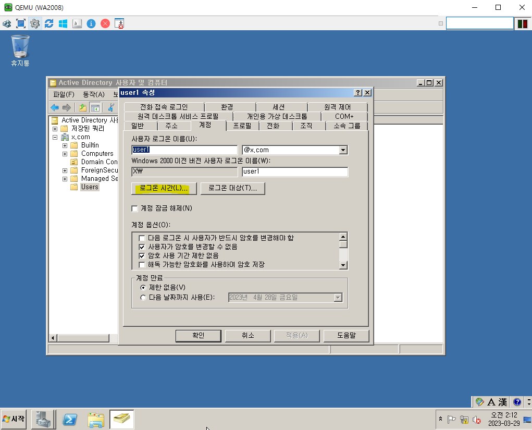This screenshot has width=532, height=430.
Task: Click the blue info icon
Action: point(91,24)
